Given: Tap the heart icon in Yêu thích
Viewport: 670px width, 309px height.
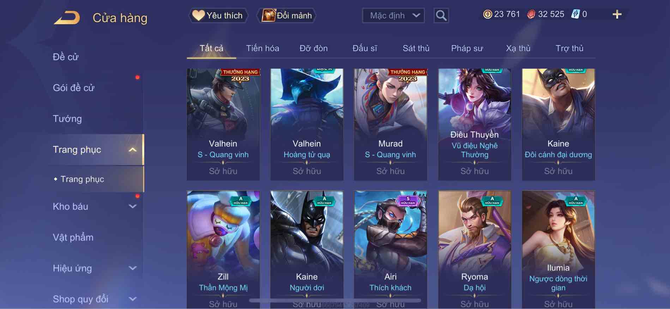Looking at the screenshot, I should [x=198, y=15].
